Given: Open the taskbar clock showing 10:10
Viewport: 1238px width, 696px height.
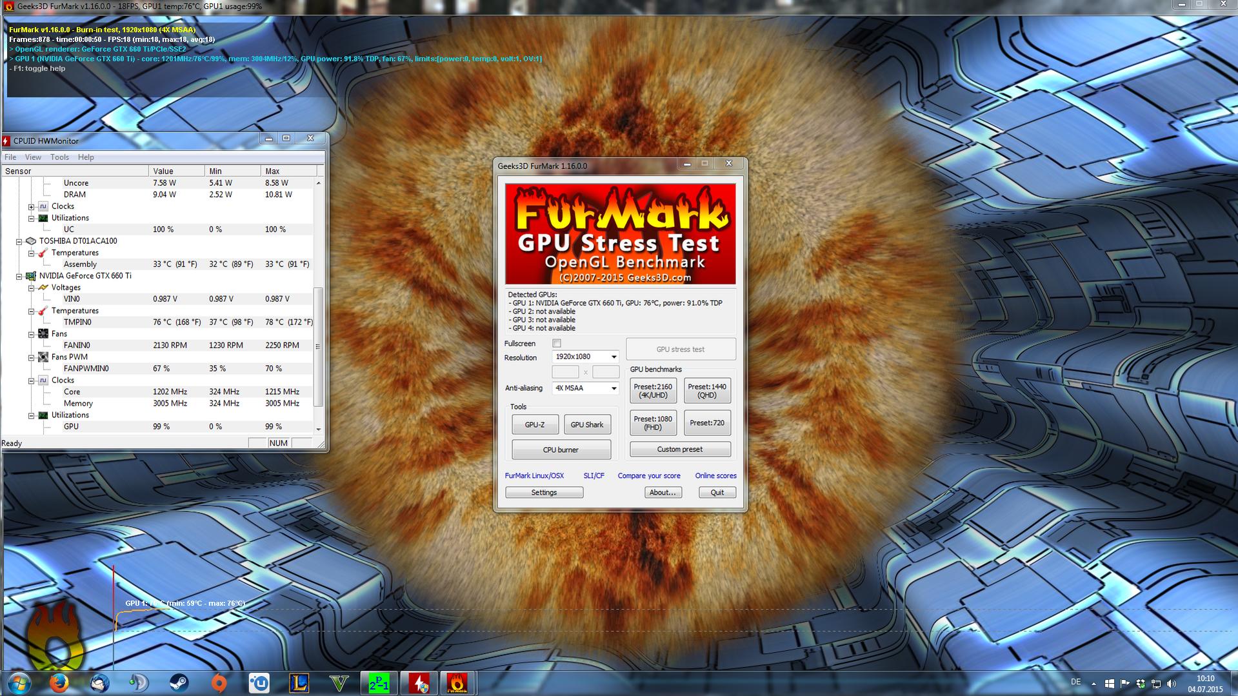Looking at the screenshot, I should [1205, 684].
